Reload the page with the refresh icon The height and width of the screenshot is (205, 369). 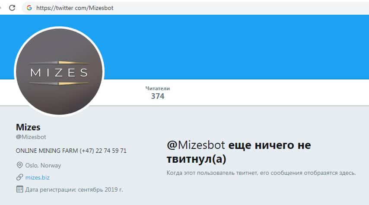pos(12,8)
